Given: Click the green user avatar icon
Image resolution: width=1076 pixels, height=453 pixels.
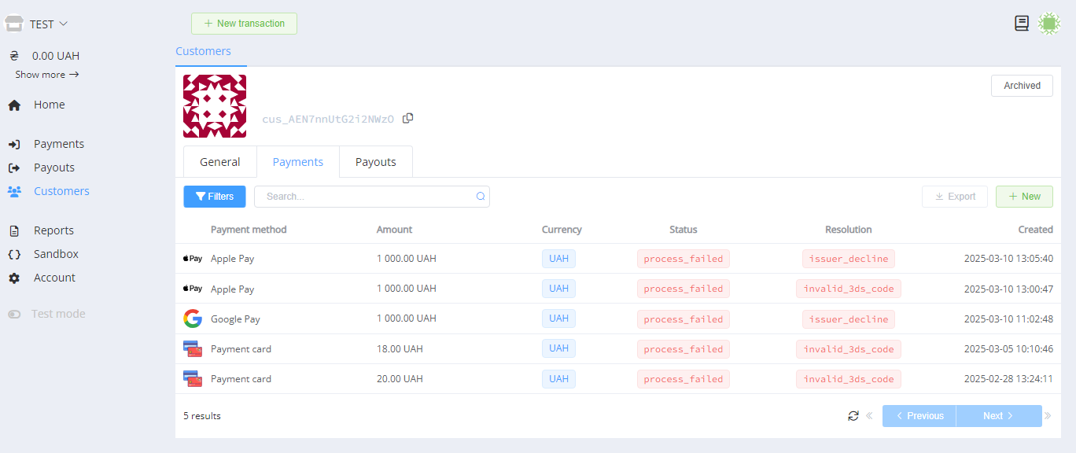Looking at the screenshot, I should point(1049,24).
